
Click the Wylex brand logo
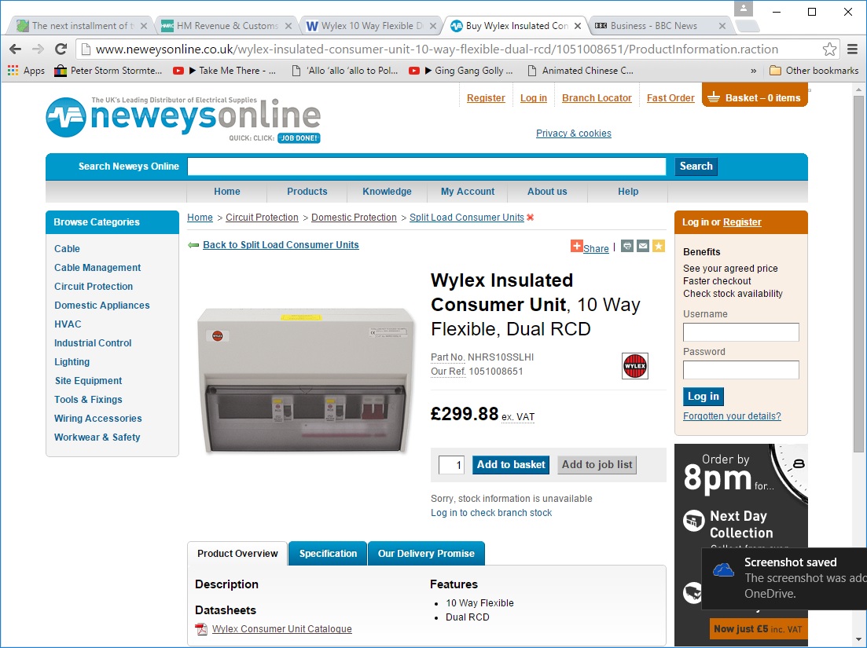(634, 366)
